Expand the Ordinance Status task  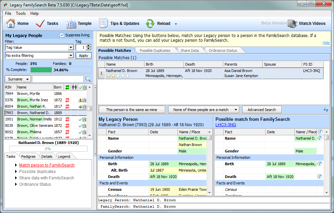16,184
